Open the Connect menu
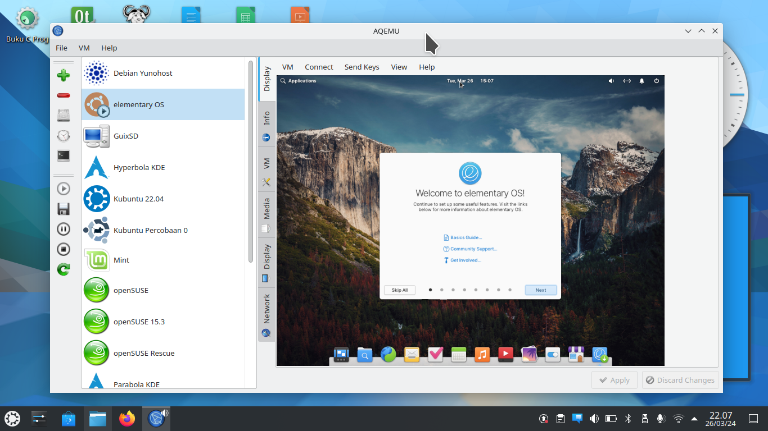 click(x=319, y=67)
